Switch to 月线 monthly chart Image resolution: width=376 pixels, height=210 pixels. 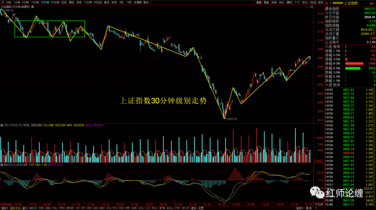[79, 2]
